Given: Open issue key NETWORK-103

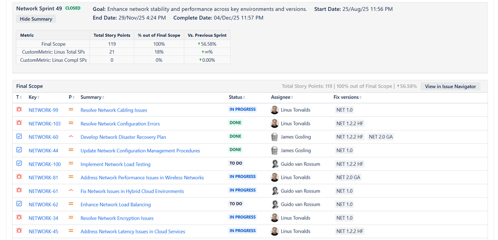Looking at the screenshot, I should click(44, 123).
